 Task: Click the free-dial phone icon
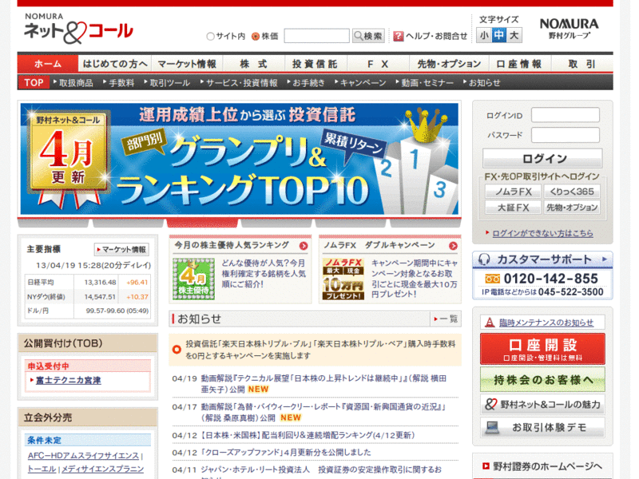[492, 279]
